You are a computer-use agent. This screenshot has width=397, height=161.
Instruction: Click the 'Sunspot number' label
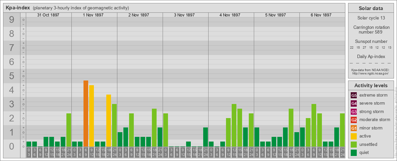pyautogui.click(x=371, y=42)
